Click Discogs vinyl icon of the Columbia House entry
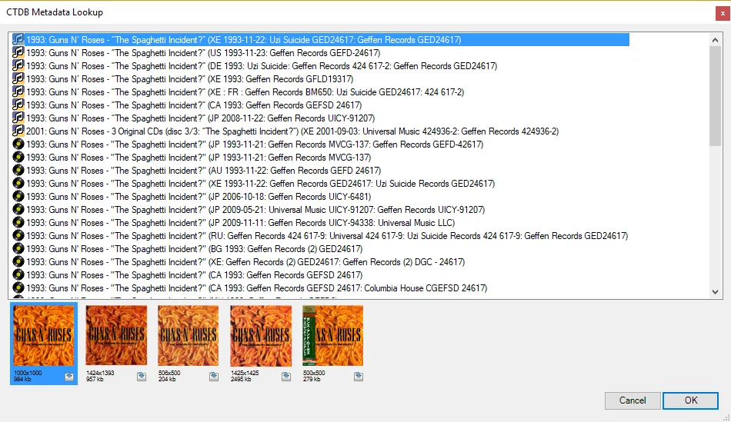The image size is (731, 422). click(18, 287)
